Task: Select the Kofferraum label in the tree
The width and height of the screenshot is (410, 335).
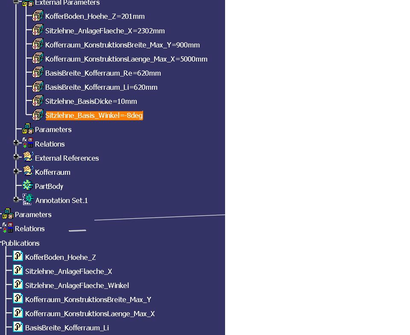Action: [53, 172]
